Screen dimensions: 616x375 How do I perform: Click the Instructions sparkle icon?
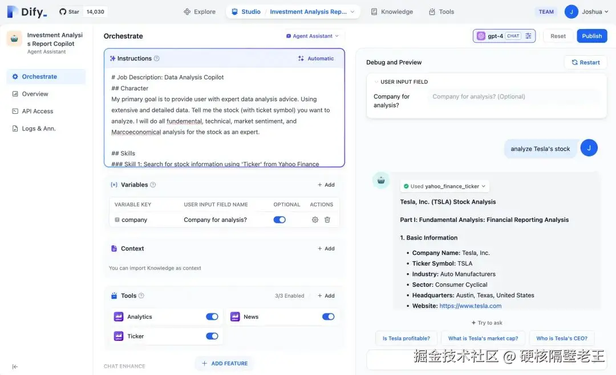(113, 59)
